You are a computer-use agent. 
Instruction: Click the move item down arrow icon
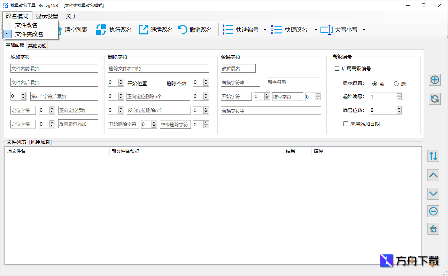tap(433, 194)
